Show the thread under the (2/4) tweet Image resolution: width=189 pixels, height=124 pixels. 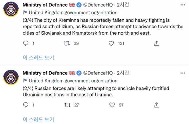(38, 119)
